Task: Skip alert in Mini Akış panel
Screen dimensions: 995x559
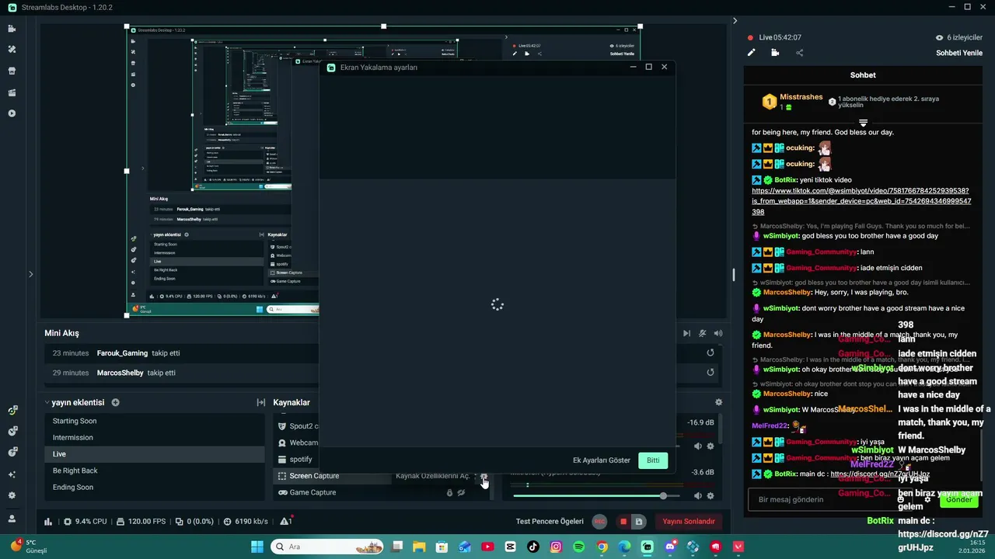Action: 686,333
